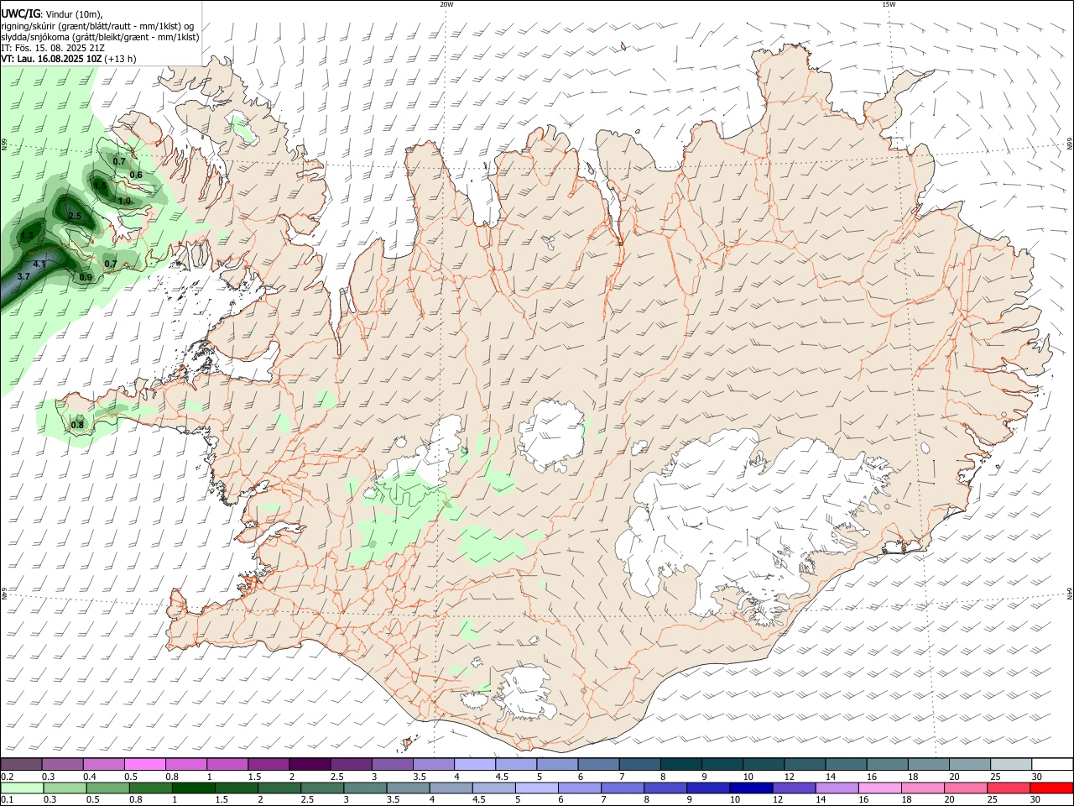
Task: Click the 0.7 value next to the 0.6 label
Action: (119, 161)
